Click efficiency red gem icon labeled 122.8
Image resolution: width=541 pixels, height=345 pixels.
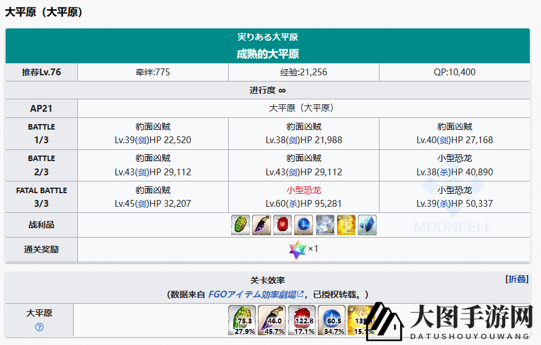tap(302, 321)
